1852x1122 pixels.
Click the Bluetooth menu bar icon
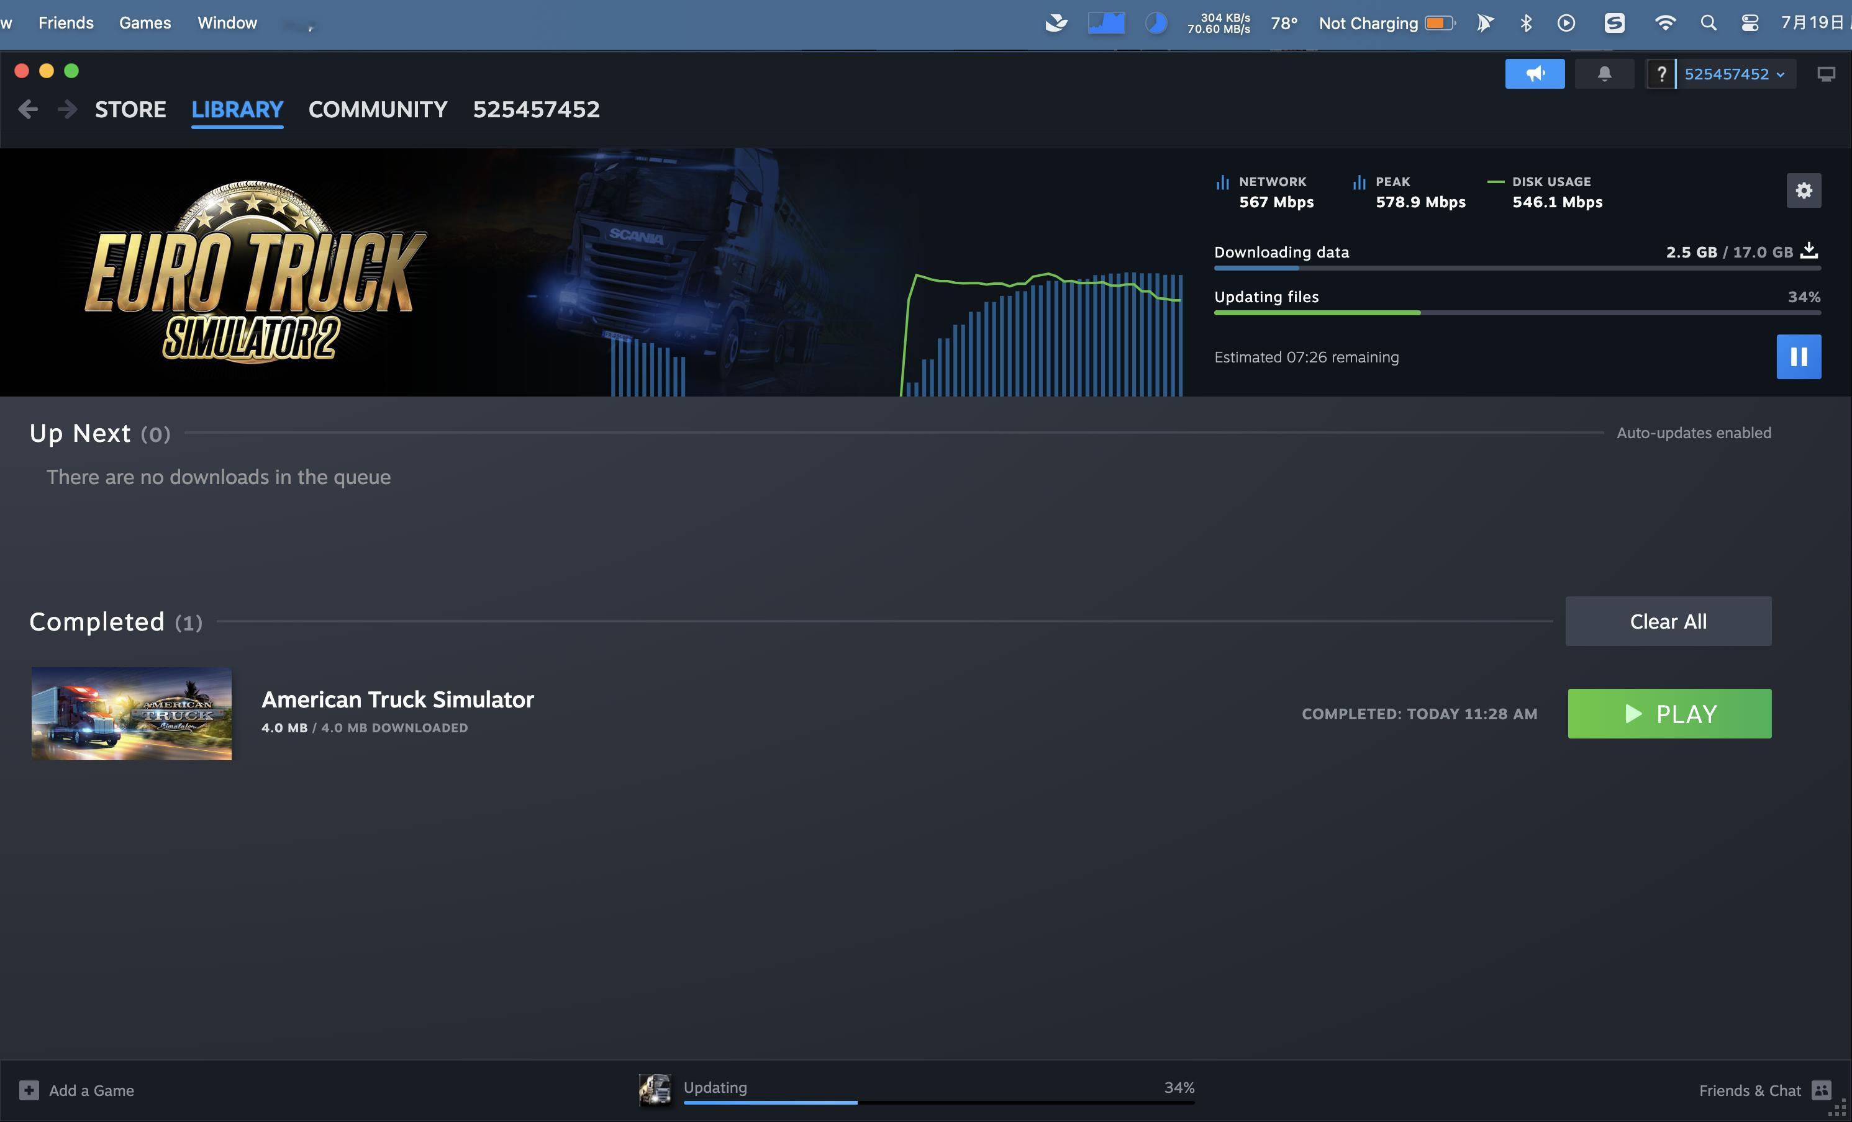pyautogui.click(x=1526, y=24)
